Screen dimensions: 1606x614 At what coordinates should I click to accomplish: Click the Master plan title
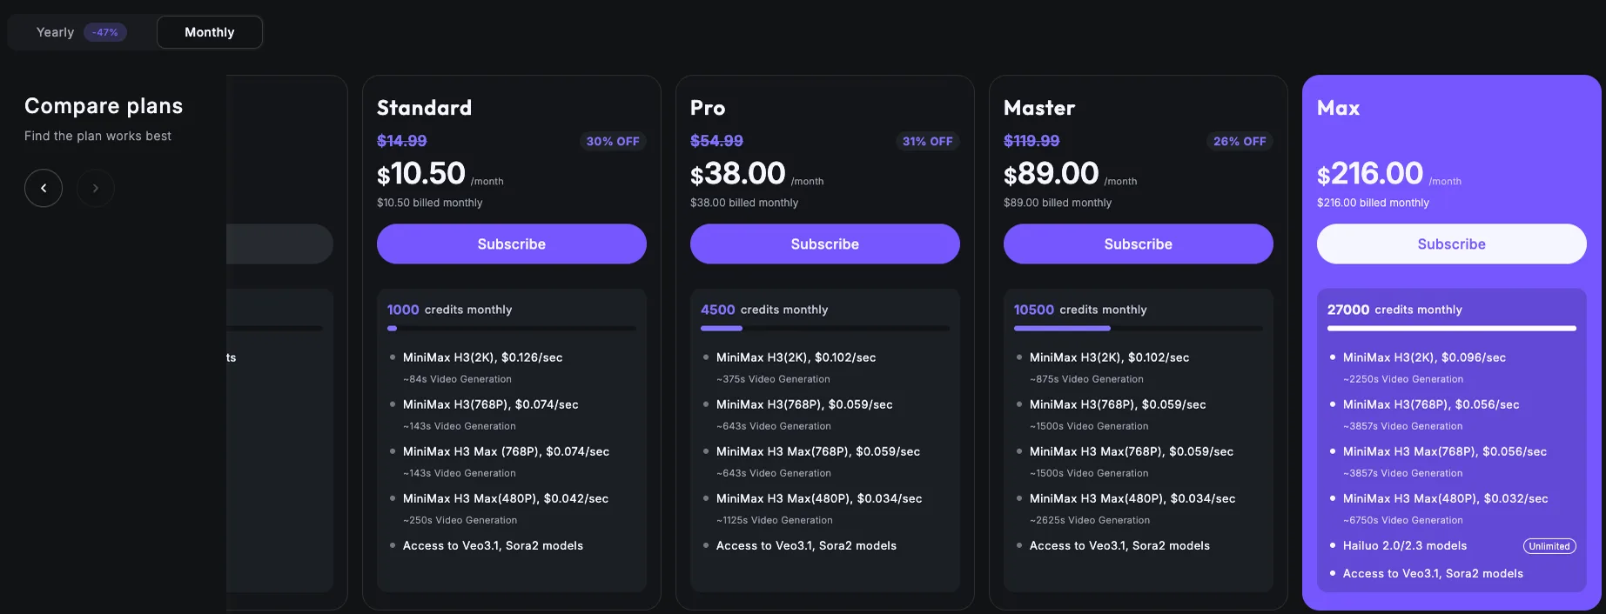pyautogui.click(x=1039, y=108)
